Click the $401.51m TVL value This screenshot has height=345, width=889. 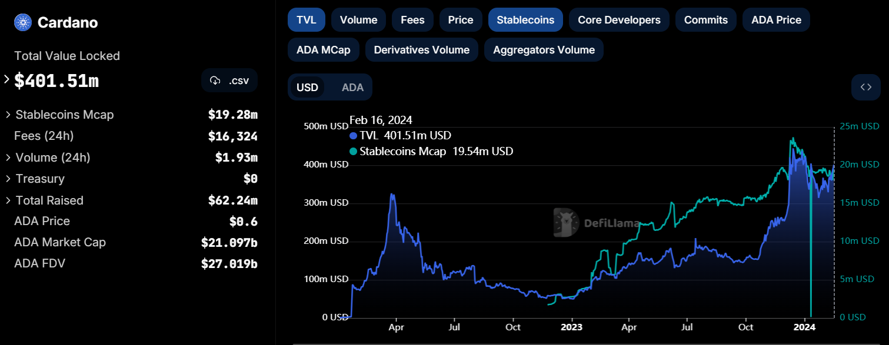click(x=56, y=81)
